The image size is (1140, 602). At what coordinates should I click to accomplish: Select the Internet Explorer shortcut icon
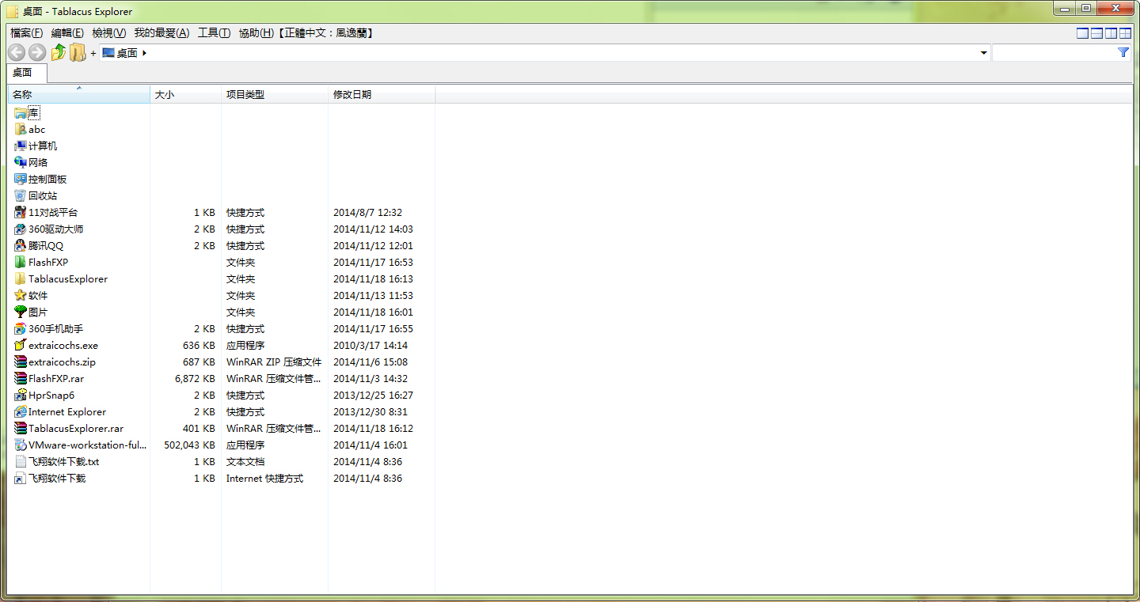(21, 411)
